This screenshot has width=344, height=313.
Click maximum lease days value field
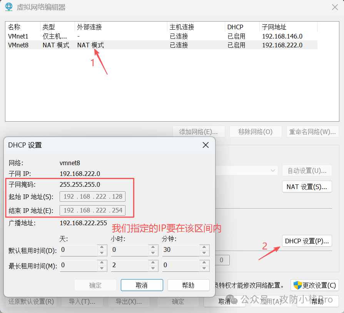[x=78, y=265]
